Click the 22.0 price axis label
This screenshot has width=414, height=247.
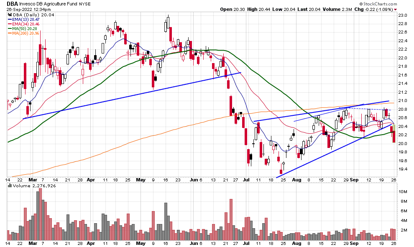[x=402, y=58]
